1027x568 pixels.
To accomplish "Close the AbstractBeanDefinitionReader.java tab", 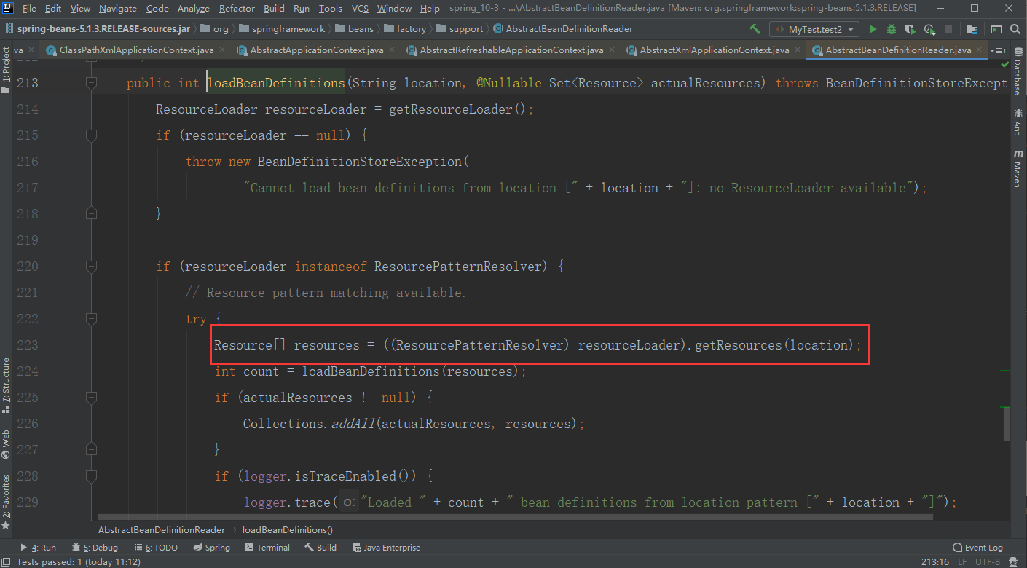I will coord(980,50).
